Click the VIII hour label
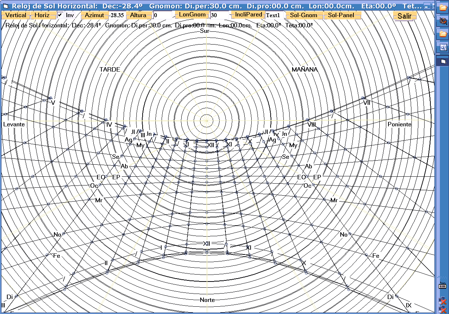The width and height of the screenshot is (449, 314). pos(311,125)
